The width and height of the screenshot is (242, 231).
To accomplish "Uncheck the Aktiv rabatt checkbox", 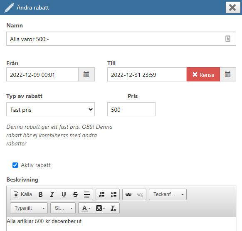I will tap(15, 165).
